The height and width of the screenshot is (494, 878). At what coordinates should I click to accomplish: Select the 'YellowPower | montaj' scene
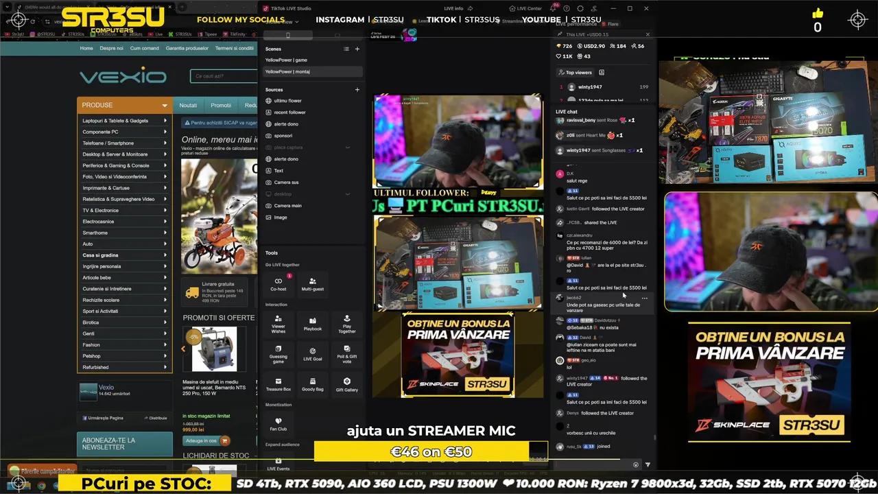(x=312, y=71)
